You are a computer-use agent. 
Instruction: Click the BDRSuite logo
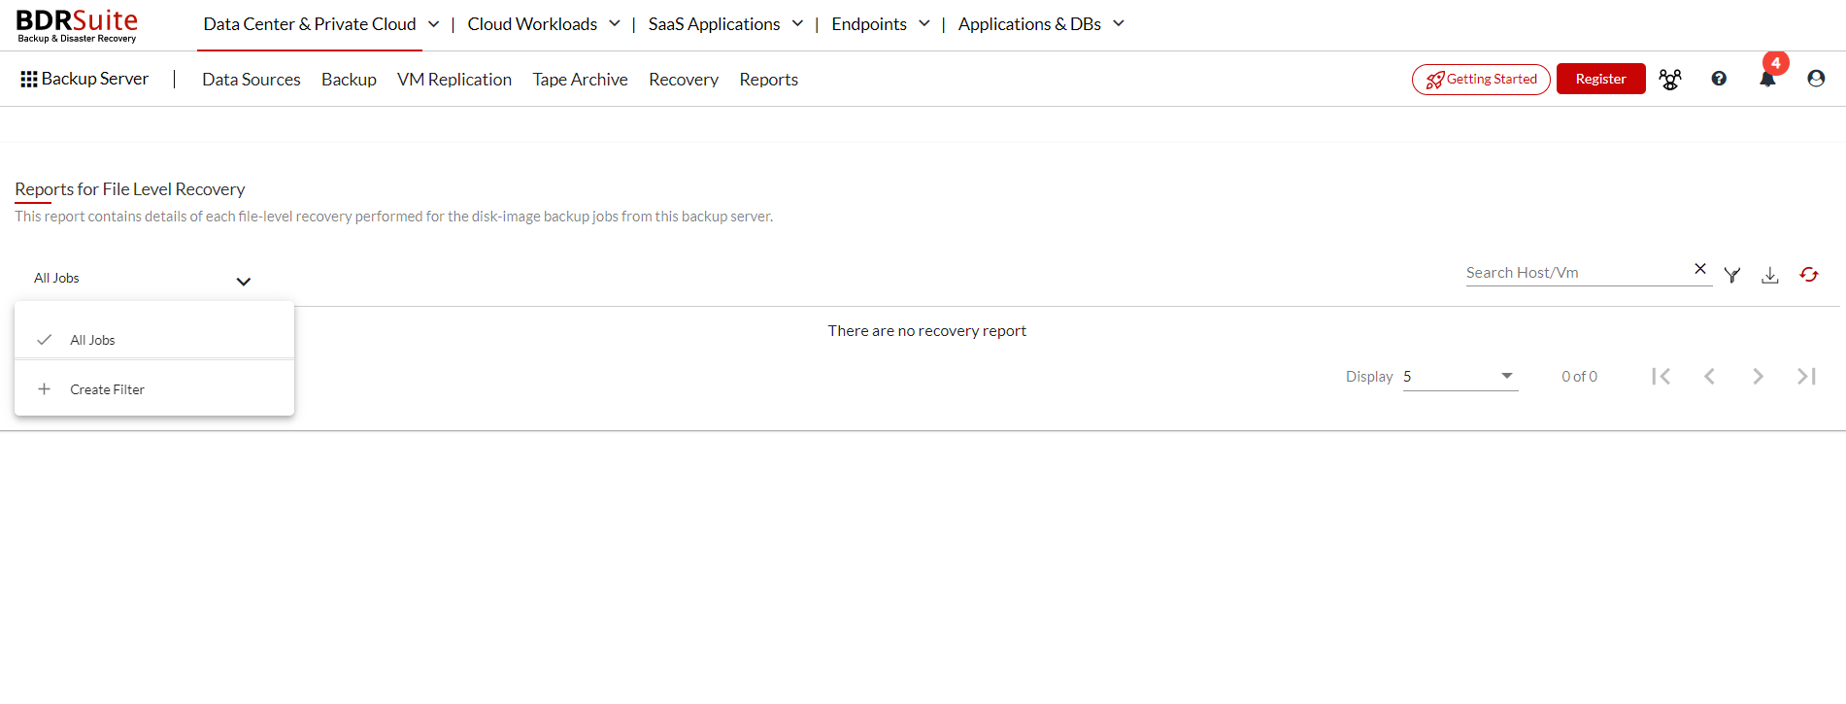[77, 25]
